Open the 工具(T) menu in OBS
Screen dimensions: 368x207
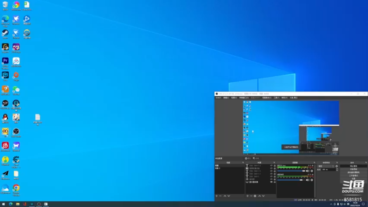[276, 98]
